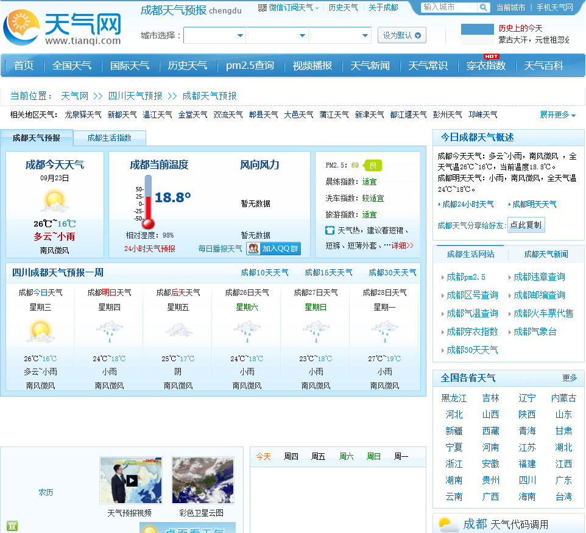Click 四川天气预报 breadcrumb link
The height and width of the screenshot is (533, 586).
[x=135, y=96]
